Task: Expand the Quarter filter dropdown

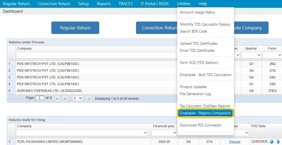Action: click(251, 55)
